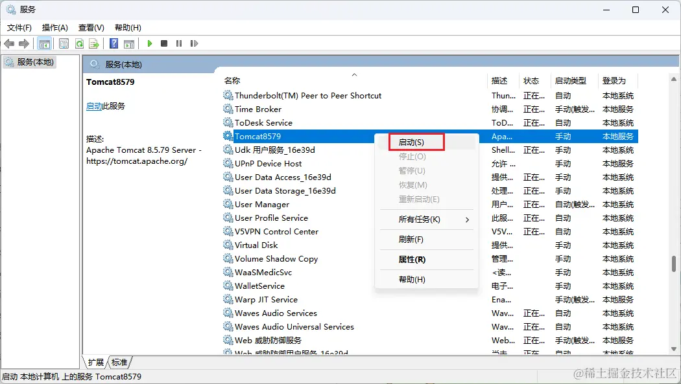This screenshot has width=681, height=384.
Task: Expand the 所有任务(K) submenu
Action: coord(427,220)
